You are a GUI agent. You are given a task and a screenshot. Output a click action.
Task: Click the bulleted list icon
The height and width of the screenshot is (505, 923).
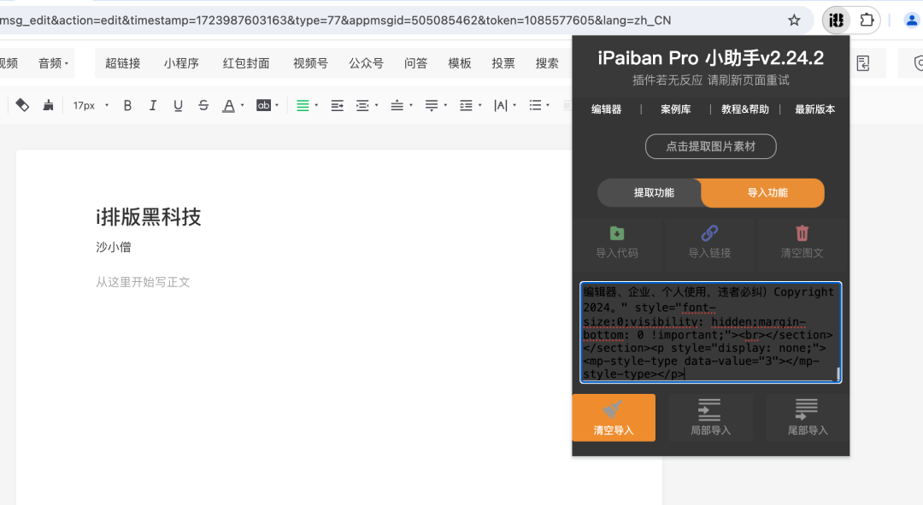pyautogui.click(x=535, y=105)
